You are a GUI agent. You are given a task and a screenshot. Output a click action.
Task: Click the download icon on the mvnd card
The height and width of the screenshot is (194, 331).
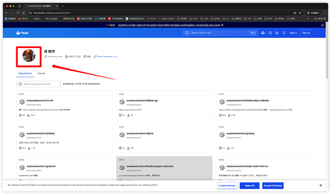pos(28,115)
